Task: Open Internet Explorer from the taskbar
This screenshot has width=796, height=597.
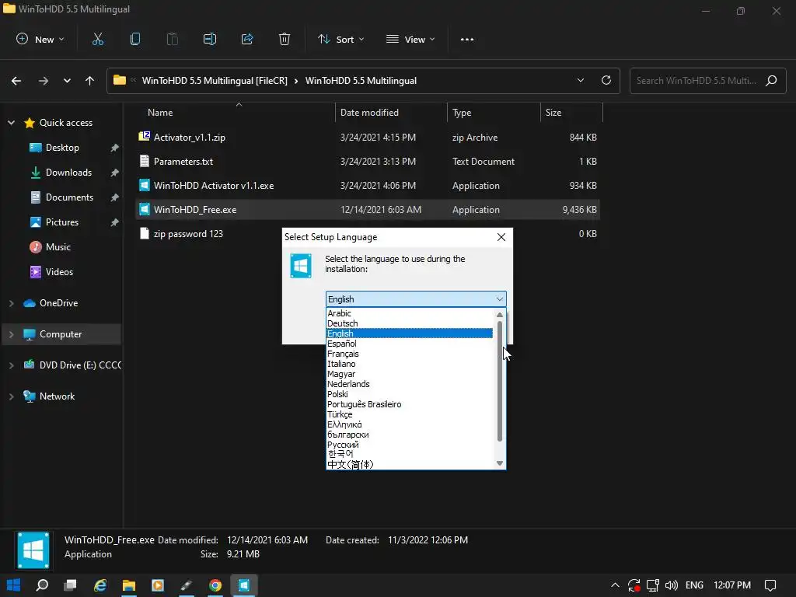Action: 100,585
